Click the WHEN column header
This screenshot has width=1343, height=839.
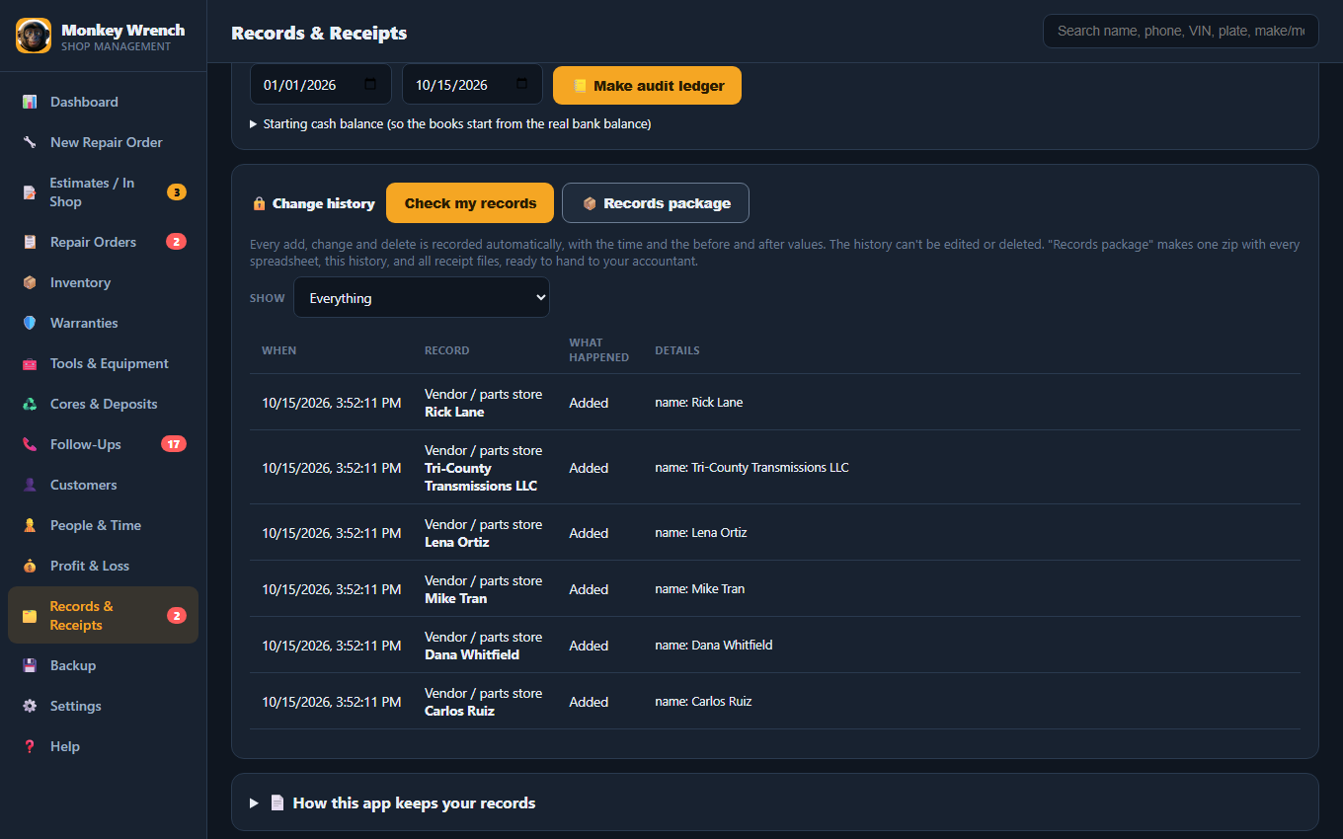pos(278,350)
